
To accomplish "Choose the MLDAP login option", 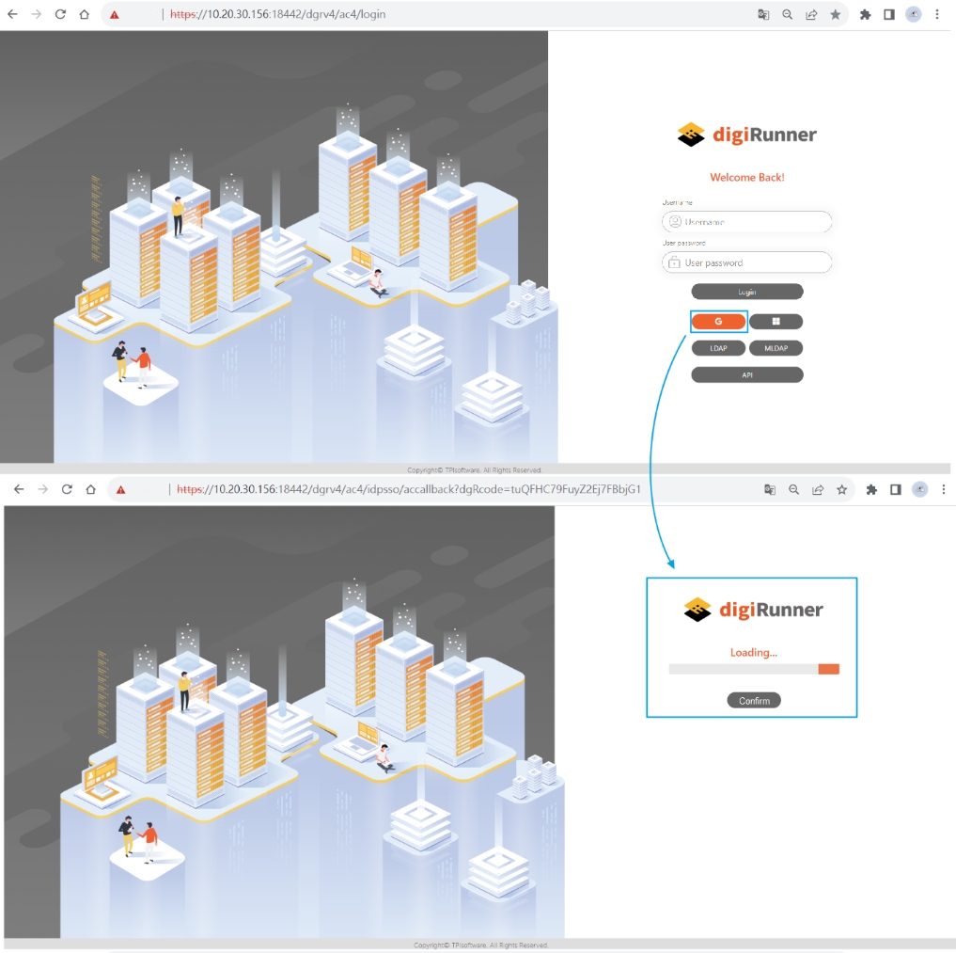I will [776, 348].
